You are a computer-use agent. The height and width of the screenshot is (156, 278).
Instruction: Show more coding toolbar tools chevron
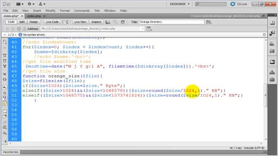pyautogui.click(x=5, y=142)
